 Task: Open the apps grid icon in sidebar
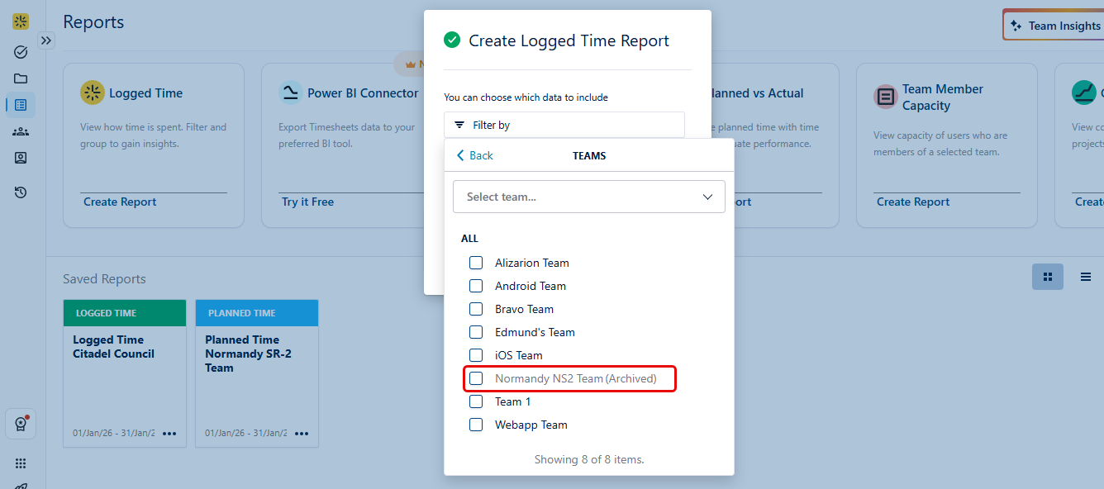pos(21,463)
